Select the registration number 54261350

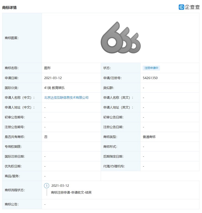click(x=150, y=78)
